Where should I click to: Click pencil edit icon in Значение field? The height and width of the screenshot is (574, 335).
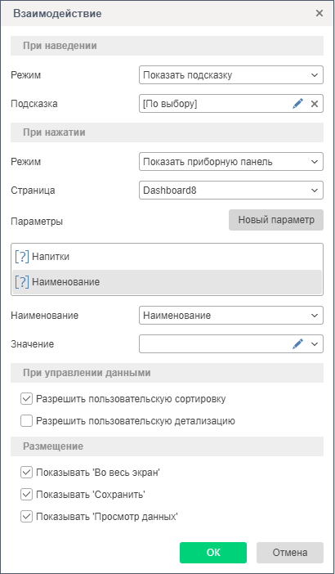click(x=298, y=343)
